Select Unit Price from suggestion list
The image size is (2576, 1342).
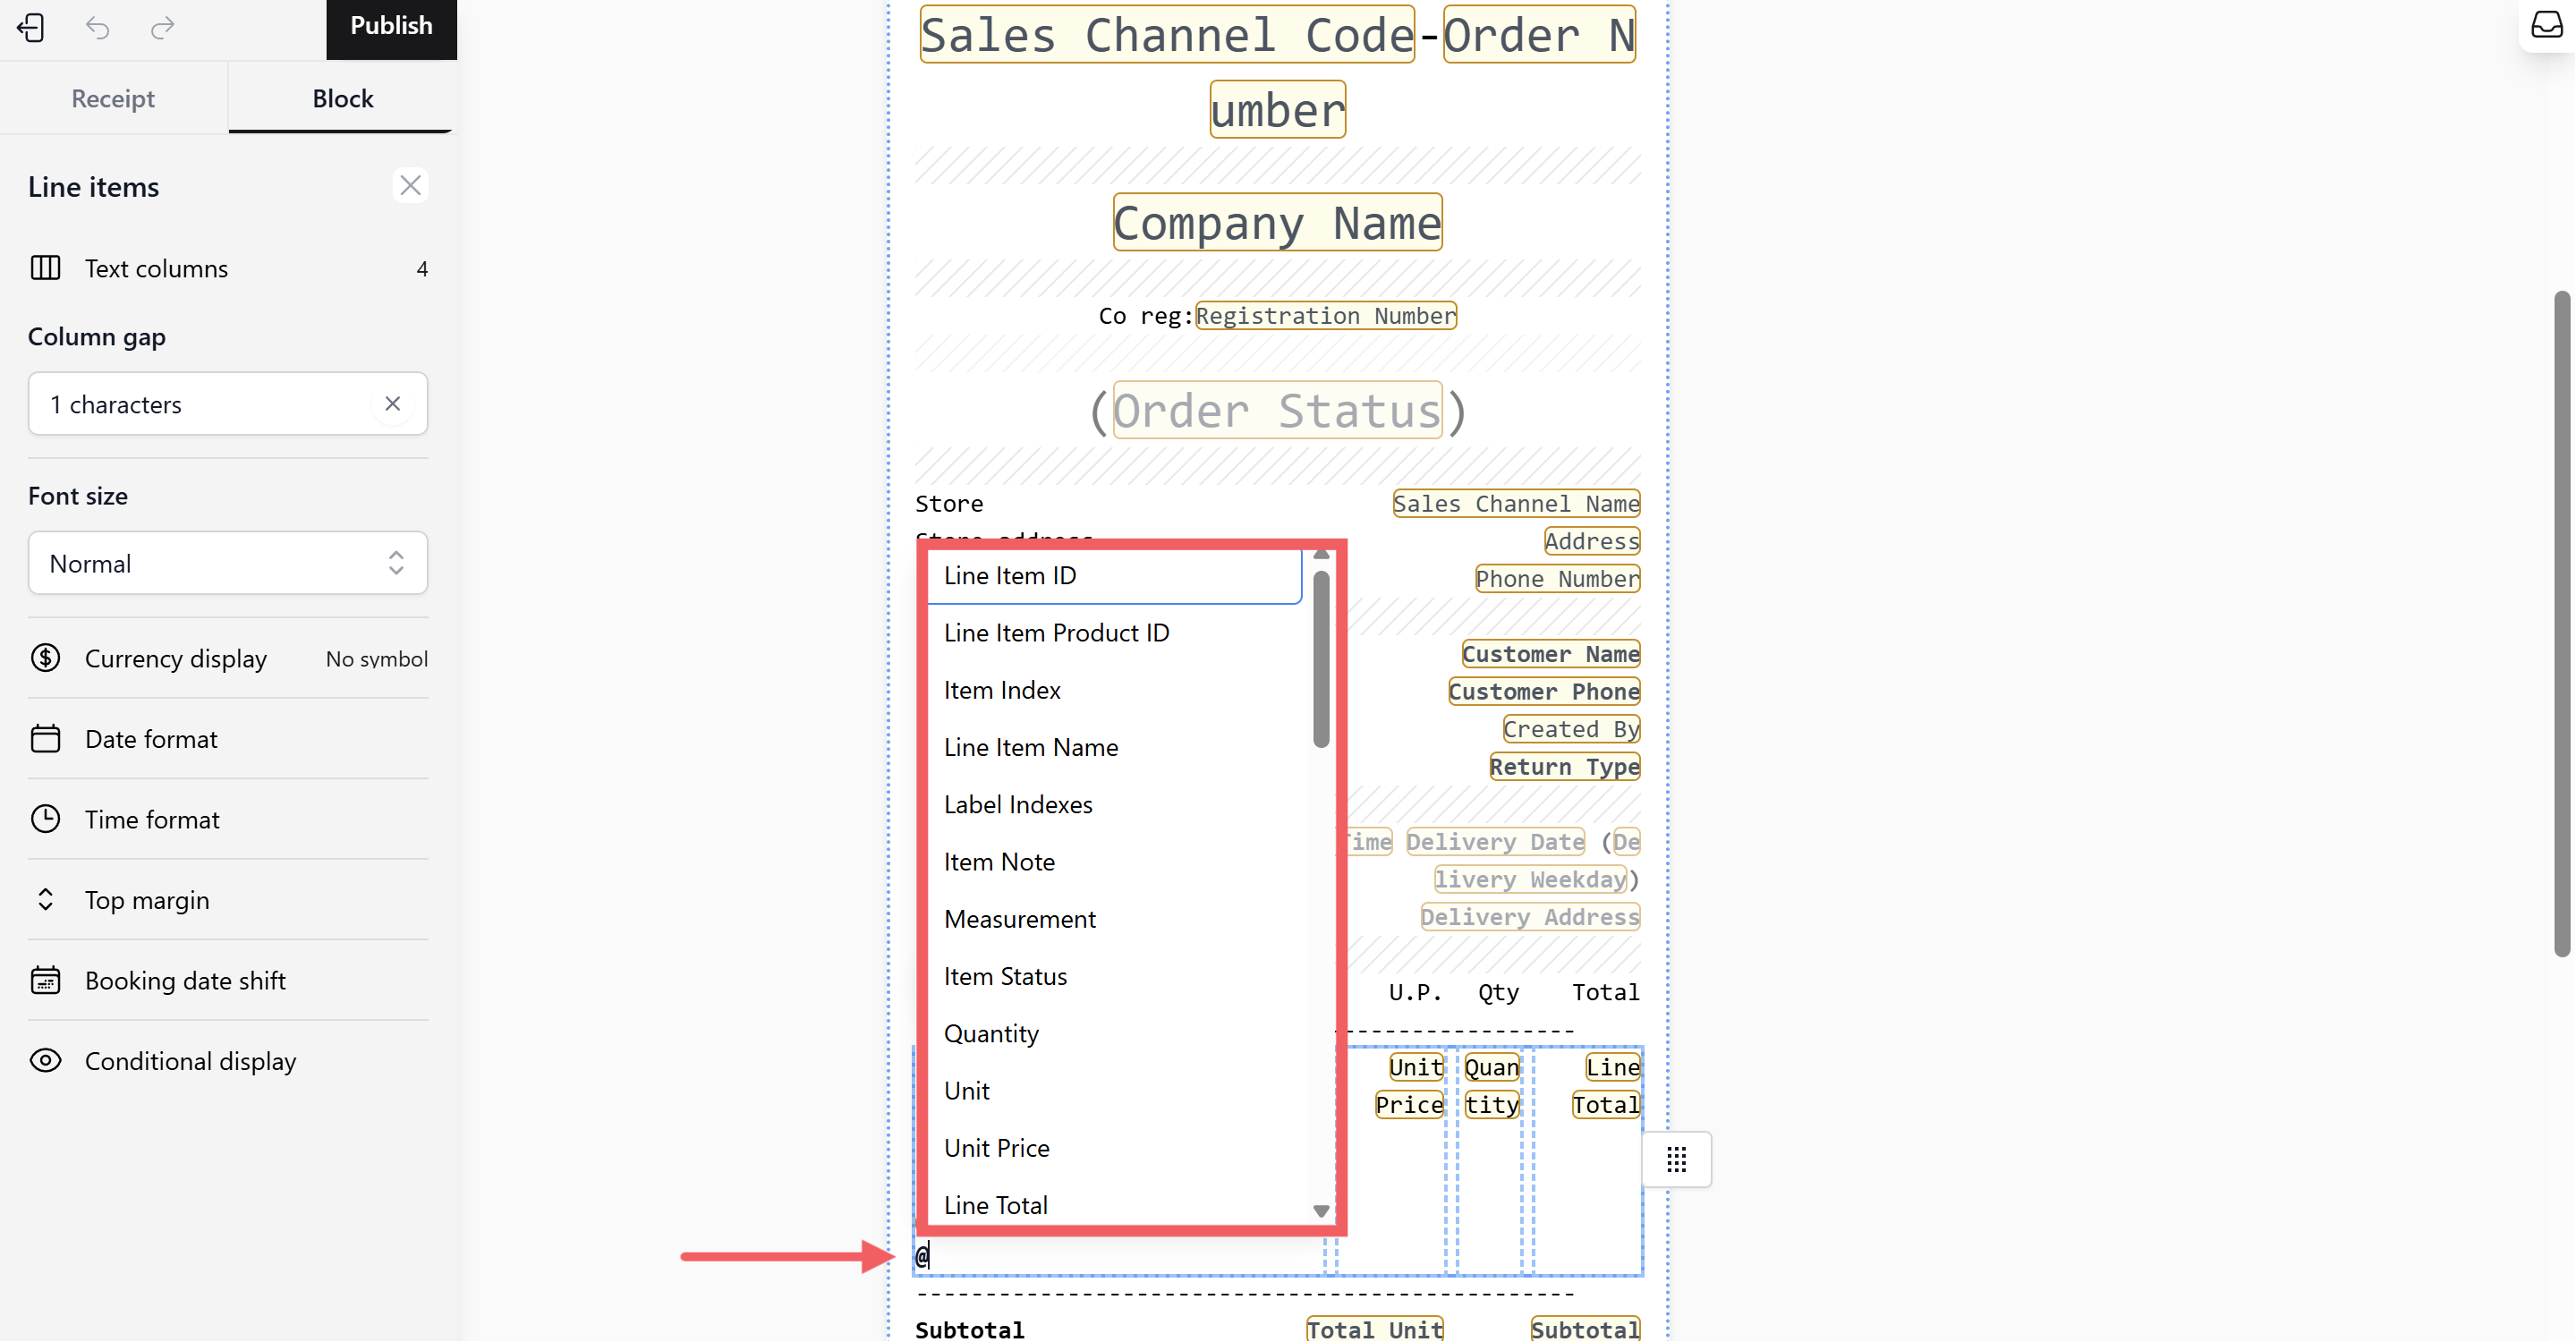click(996, 1148)
